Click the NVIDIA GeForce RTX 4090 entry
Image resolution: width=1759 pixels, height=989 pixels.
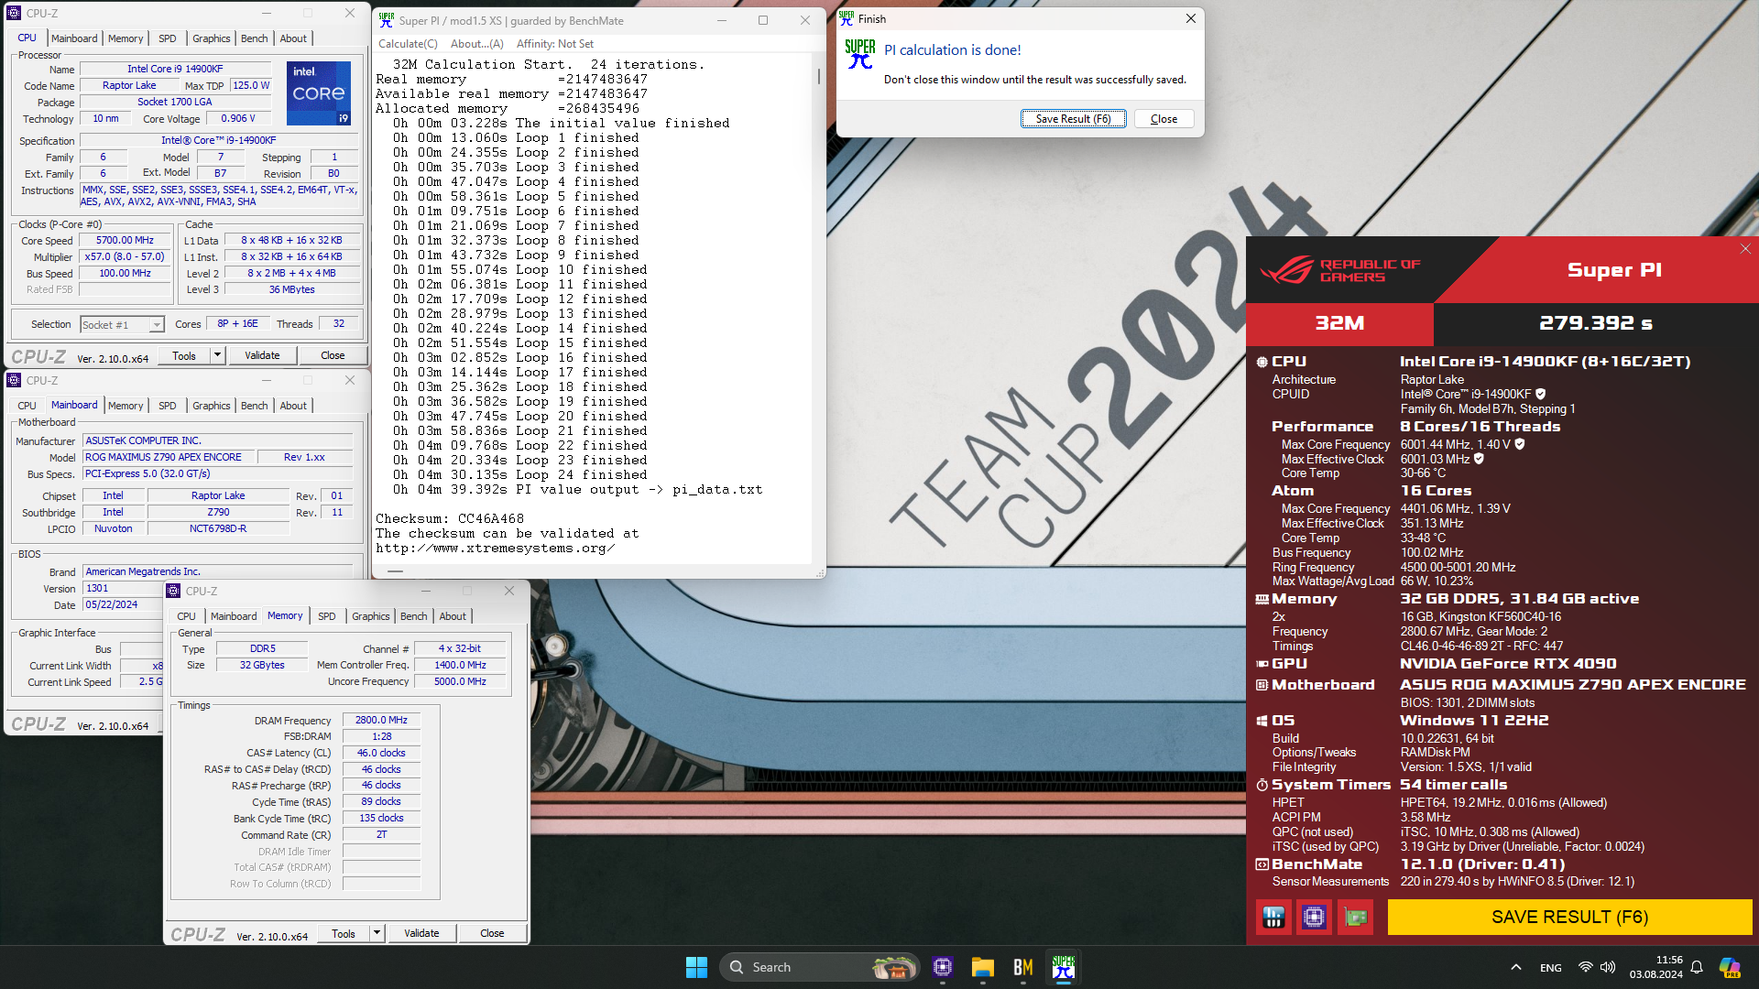point(1508,664)
